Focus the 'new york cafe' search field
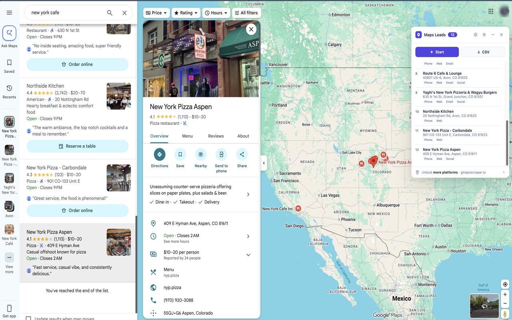The image size is (512, 320). pyautogui.click(x=66, y=13)
